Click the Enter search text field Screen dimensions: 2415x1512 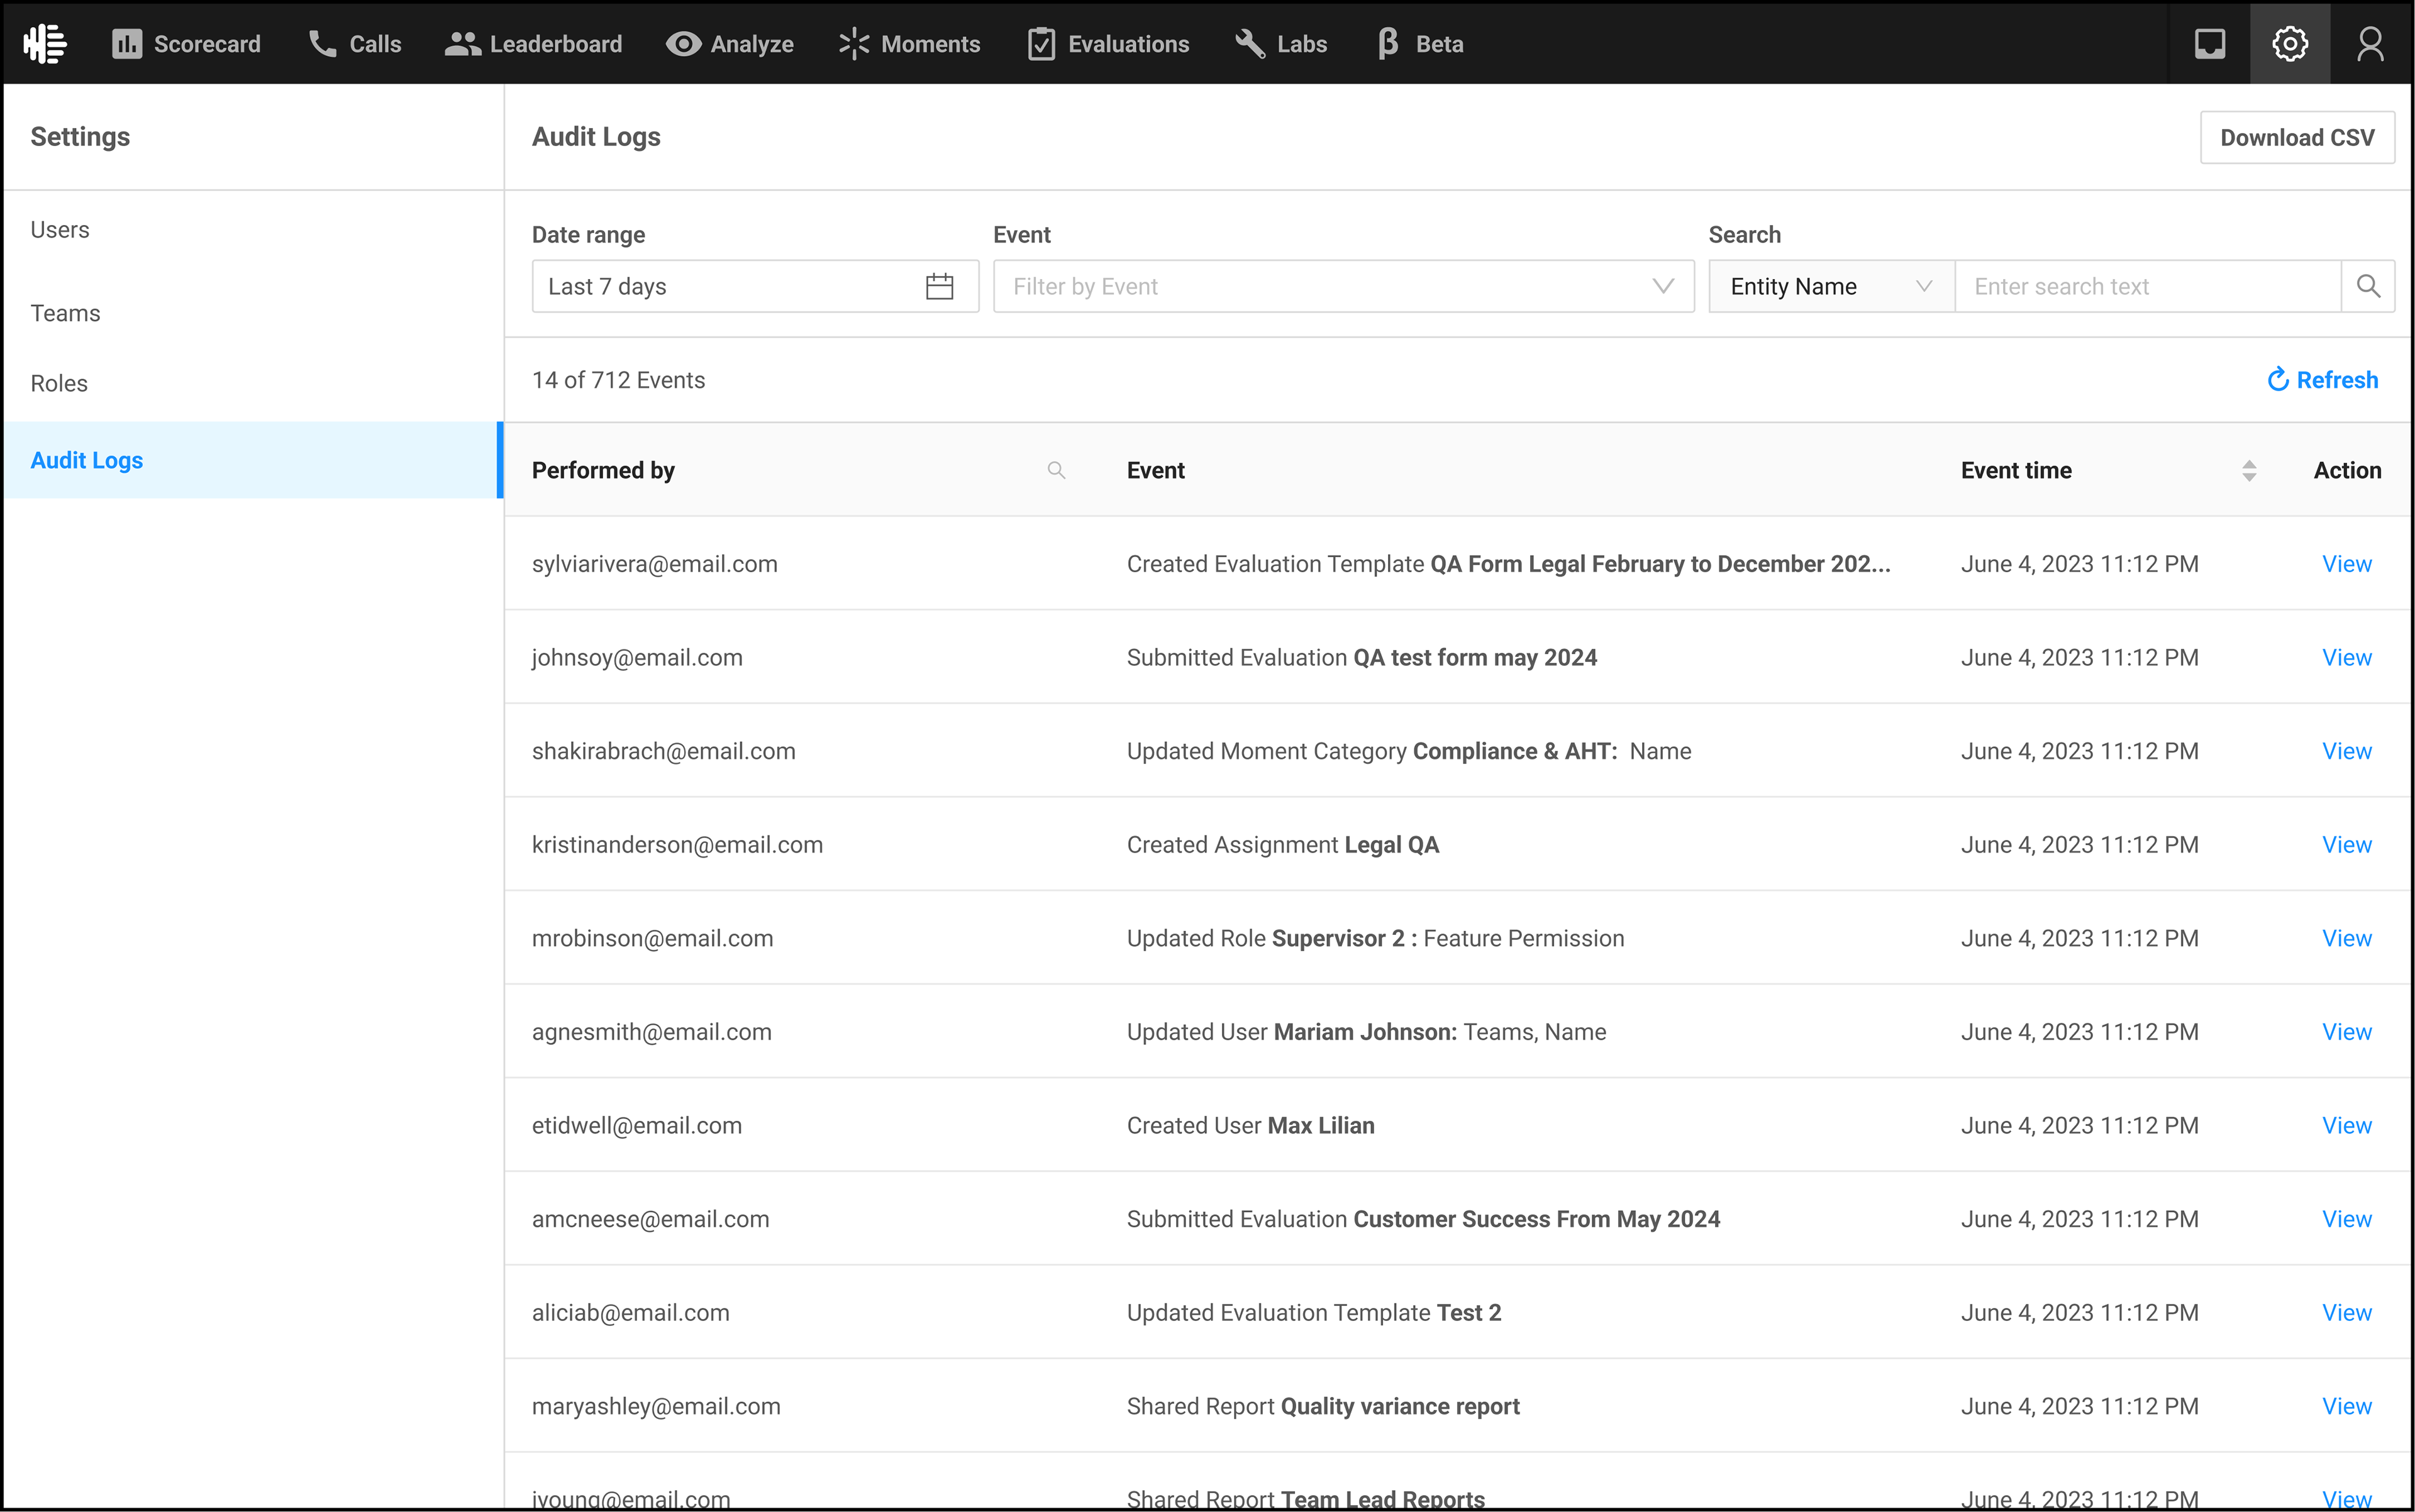[x=2147, y=287]
